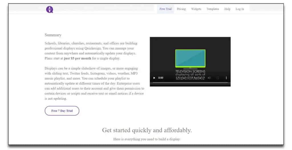Open the Help page
The image size is (292, 150).
coord(227,9)
